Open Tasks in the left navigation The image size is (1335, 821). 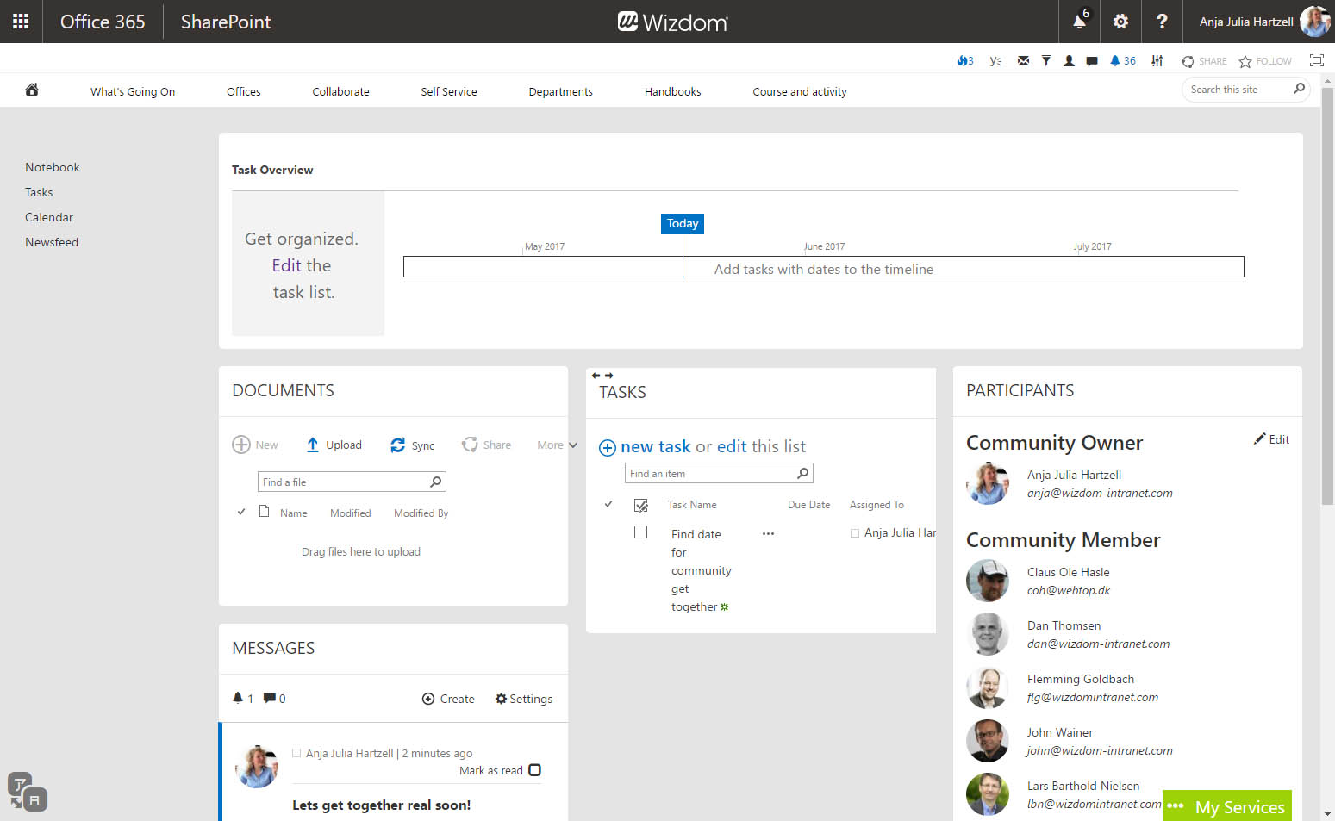pyautogui.click(x=39, y=192)
